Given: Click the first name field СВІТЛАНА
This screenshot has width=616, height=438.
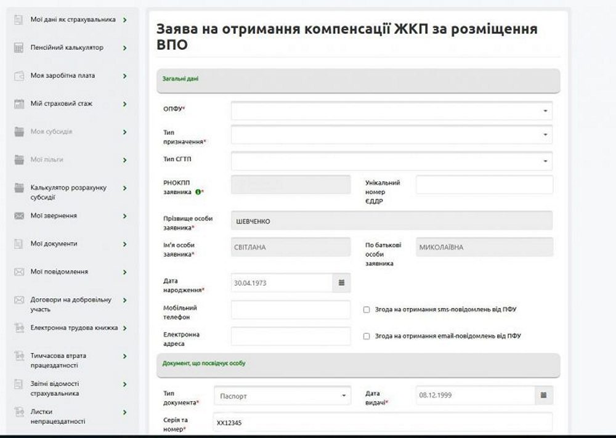Looking at the screenshot, I should point(291,247).
